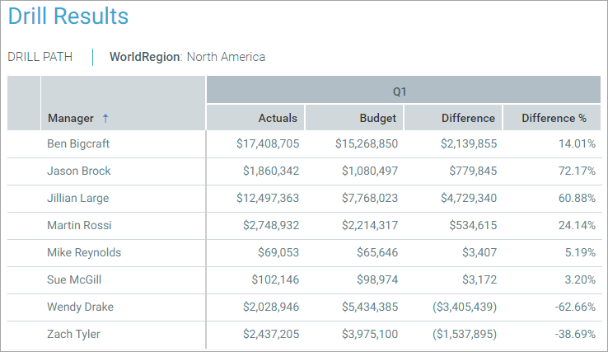Click Actuals value $102,146

click(275, 279)
